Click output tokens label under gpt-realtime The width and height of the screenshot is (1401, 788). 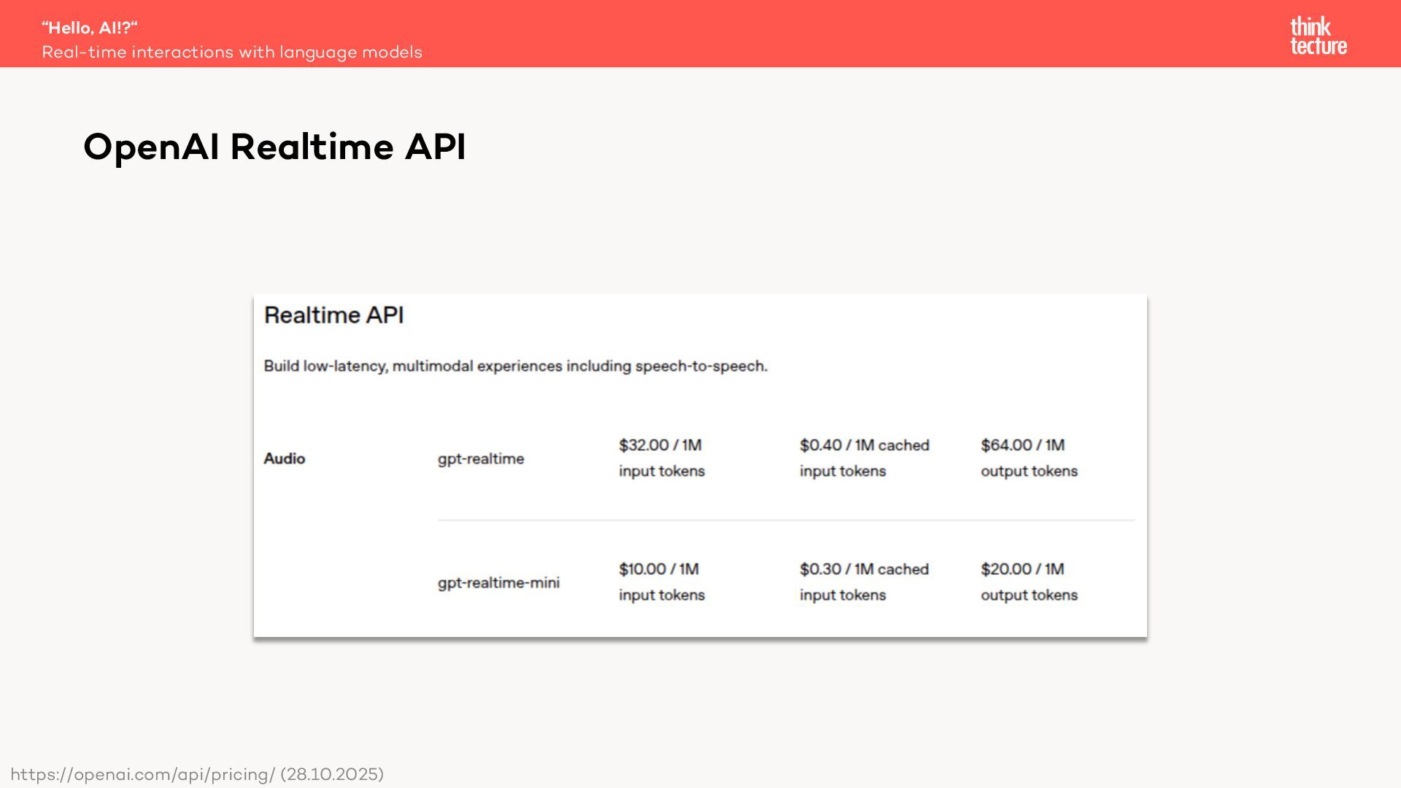[x=1029, y=471]
